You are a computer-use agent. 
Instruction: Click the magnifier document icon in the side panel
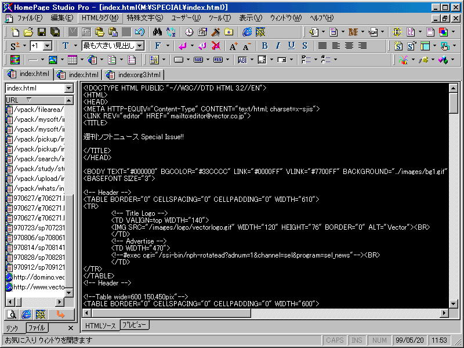click(12, 314)
